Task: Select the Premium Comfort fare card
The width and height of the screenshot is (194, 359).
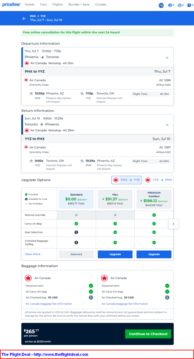Action: (x=154, y=199)
